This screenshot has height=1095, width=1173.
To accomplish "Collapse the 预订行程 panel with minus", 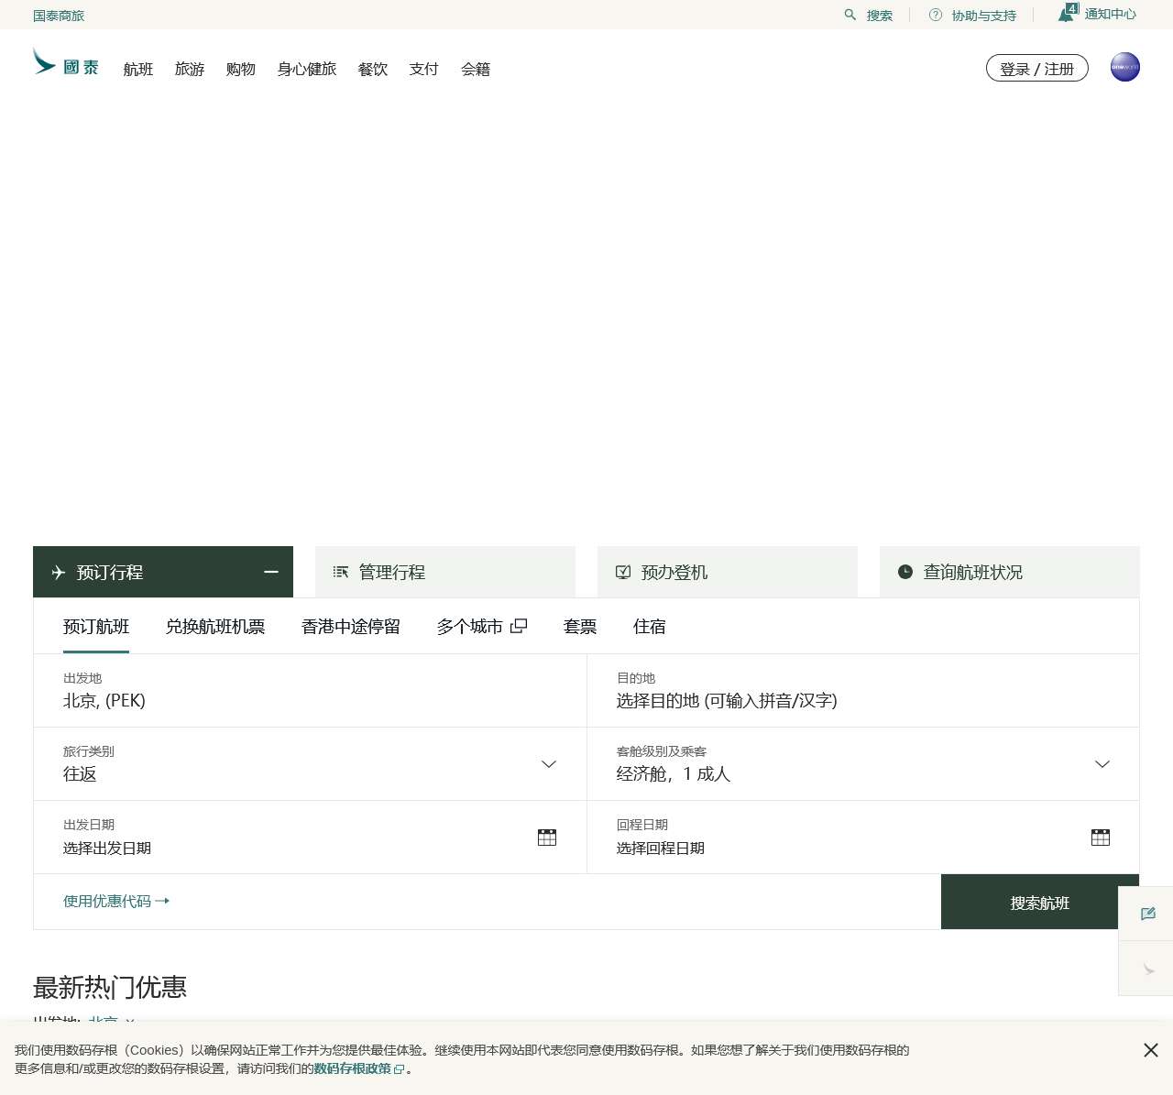I will 271,572.
